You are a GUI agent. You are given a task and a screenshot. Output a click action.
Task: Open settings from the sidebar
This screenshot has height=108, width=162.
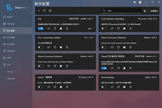(16, 58)
